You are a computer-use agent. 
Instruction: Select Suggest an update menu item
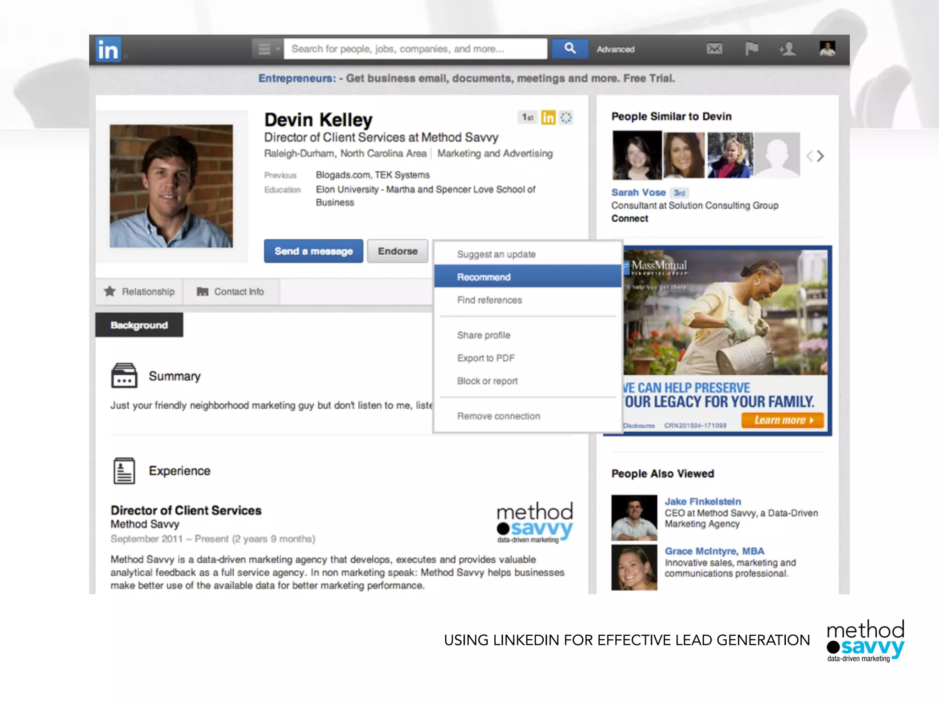[x=528, y=254]
